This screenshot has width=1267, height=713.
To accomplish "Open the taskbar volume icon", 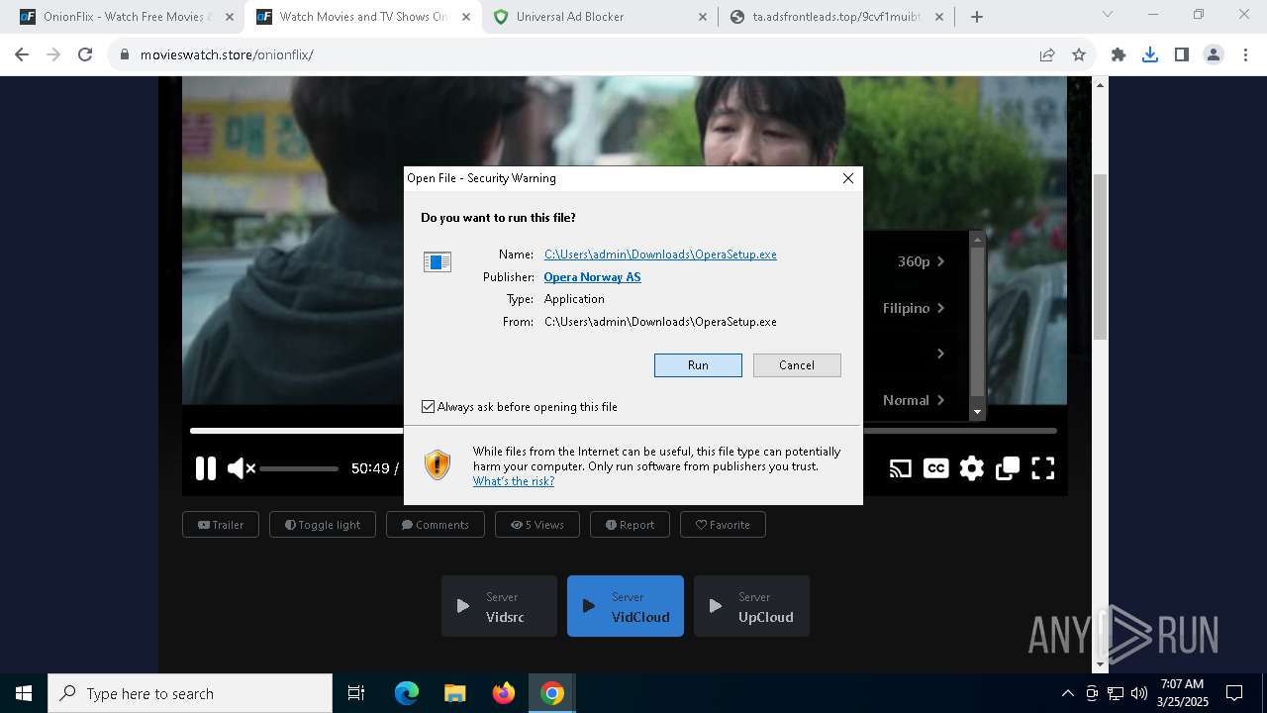I will pos(1139,693).
